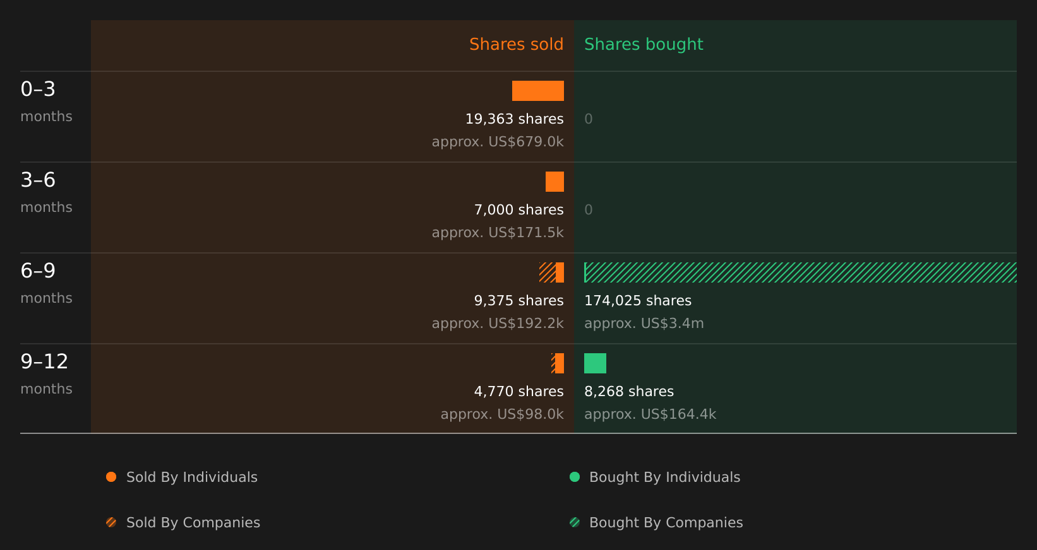Click the approx. US$192.2k value

498,324
